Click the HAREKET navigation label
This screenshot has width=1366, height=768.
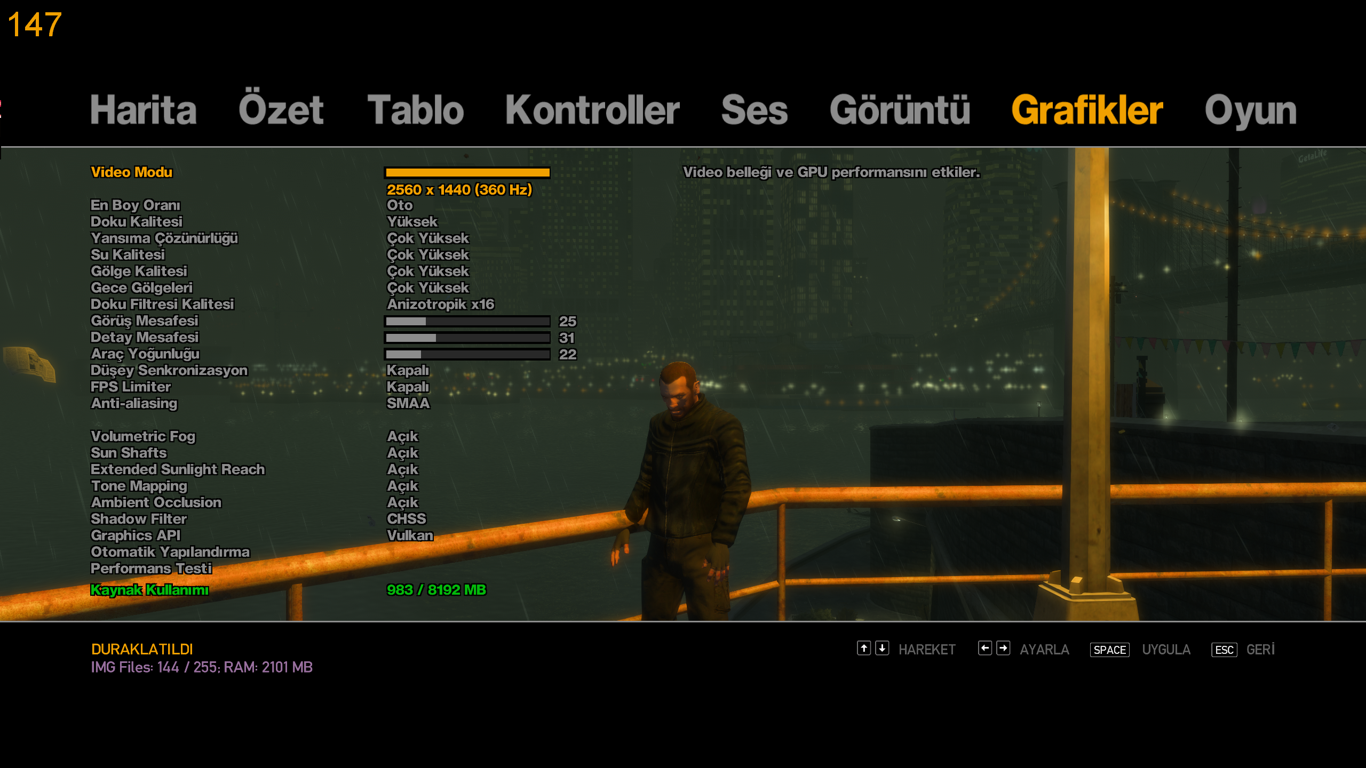tap(927, 650)
